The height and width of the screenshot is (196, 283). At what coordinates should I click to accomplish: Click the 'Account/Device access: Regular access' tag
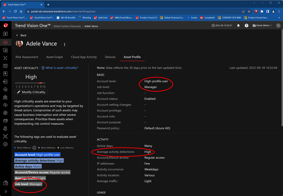click(42, 172)
